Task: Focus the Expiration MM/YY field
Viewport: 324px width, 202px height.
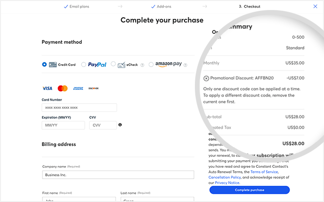Action: 63,125
